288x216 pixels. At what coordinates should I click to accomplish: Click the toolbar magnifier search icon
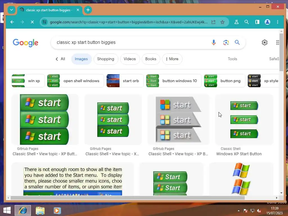[246, 22]
